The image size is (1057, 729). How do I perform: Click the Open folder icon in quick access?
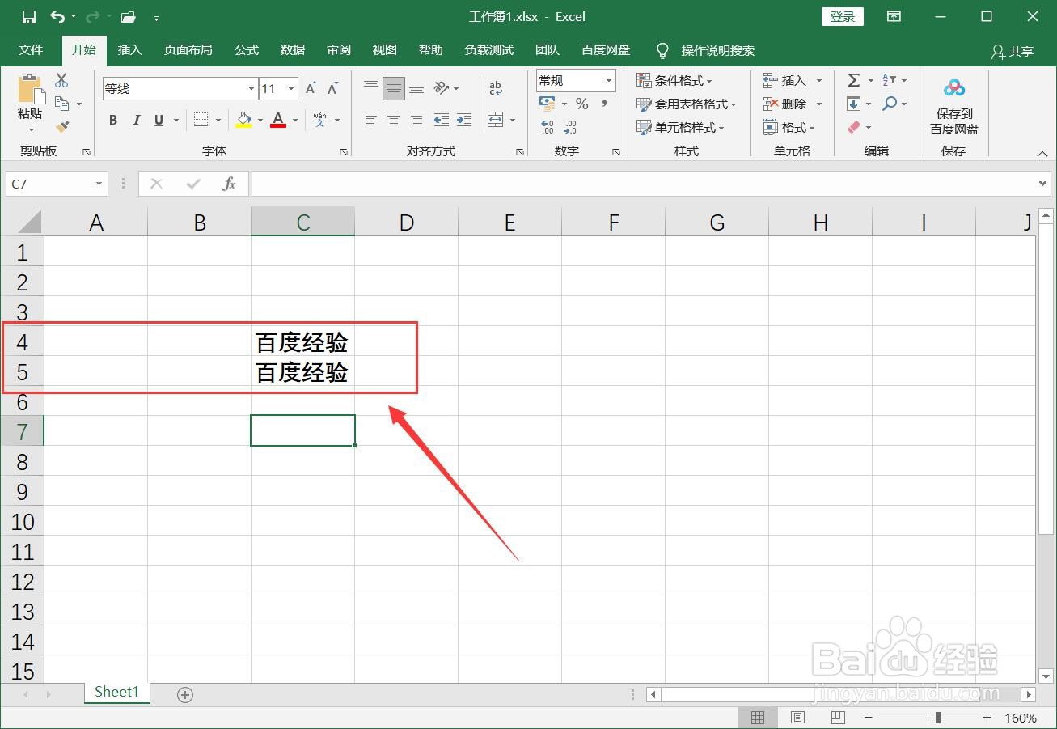pos(128,17)
